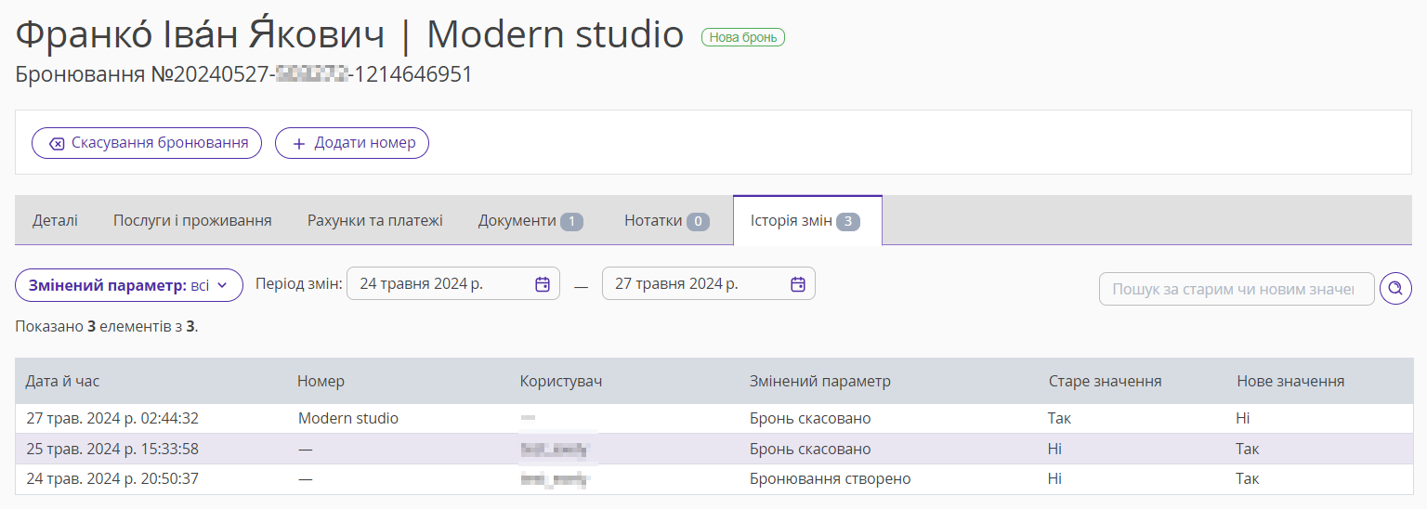Screen dimensions: 1427x509
Task: Select row dated 24 трав. 2024 р. 20:50:37
Action: 713,479
